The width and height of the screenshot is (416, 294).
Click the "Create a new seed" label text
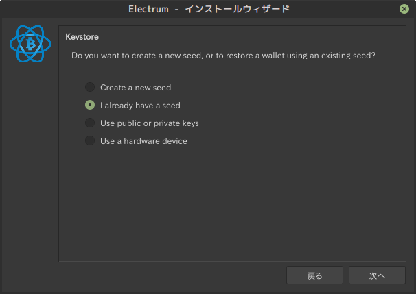135,88
